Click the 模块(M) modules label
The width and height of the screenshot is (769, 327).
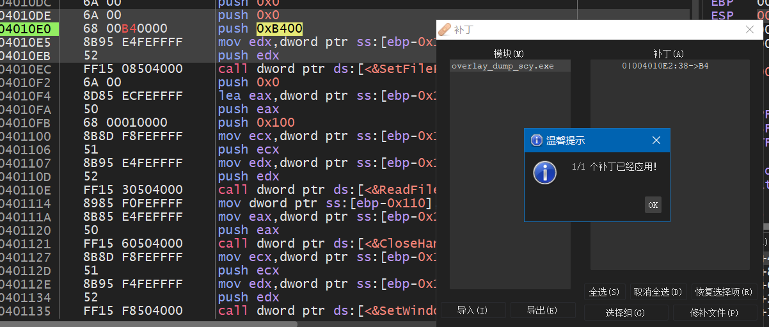click(509, 54)
